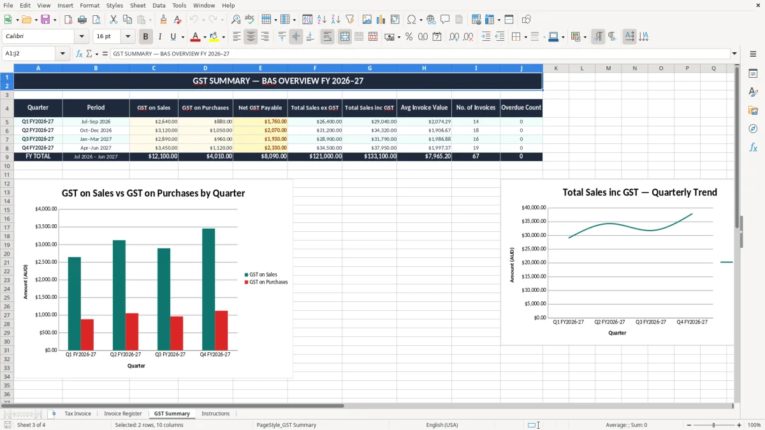Click the Find and Replace icon

tap(236, 20)
